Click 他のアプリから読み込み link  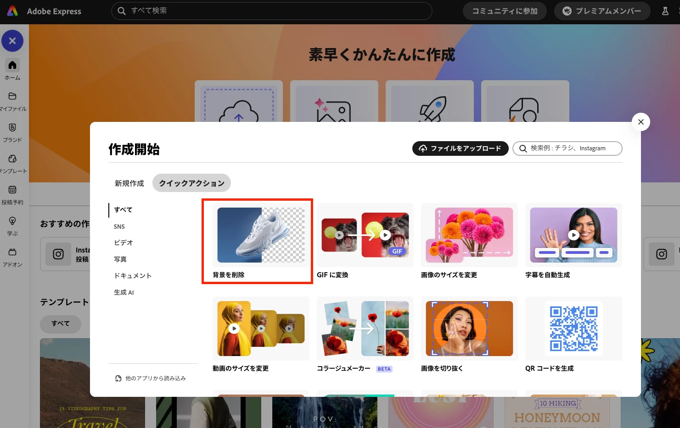click(x=151, y=379)
